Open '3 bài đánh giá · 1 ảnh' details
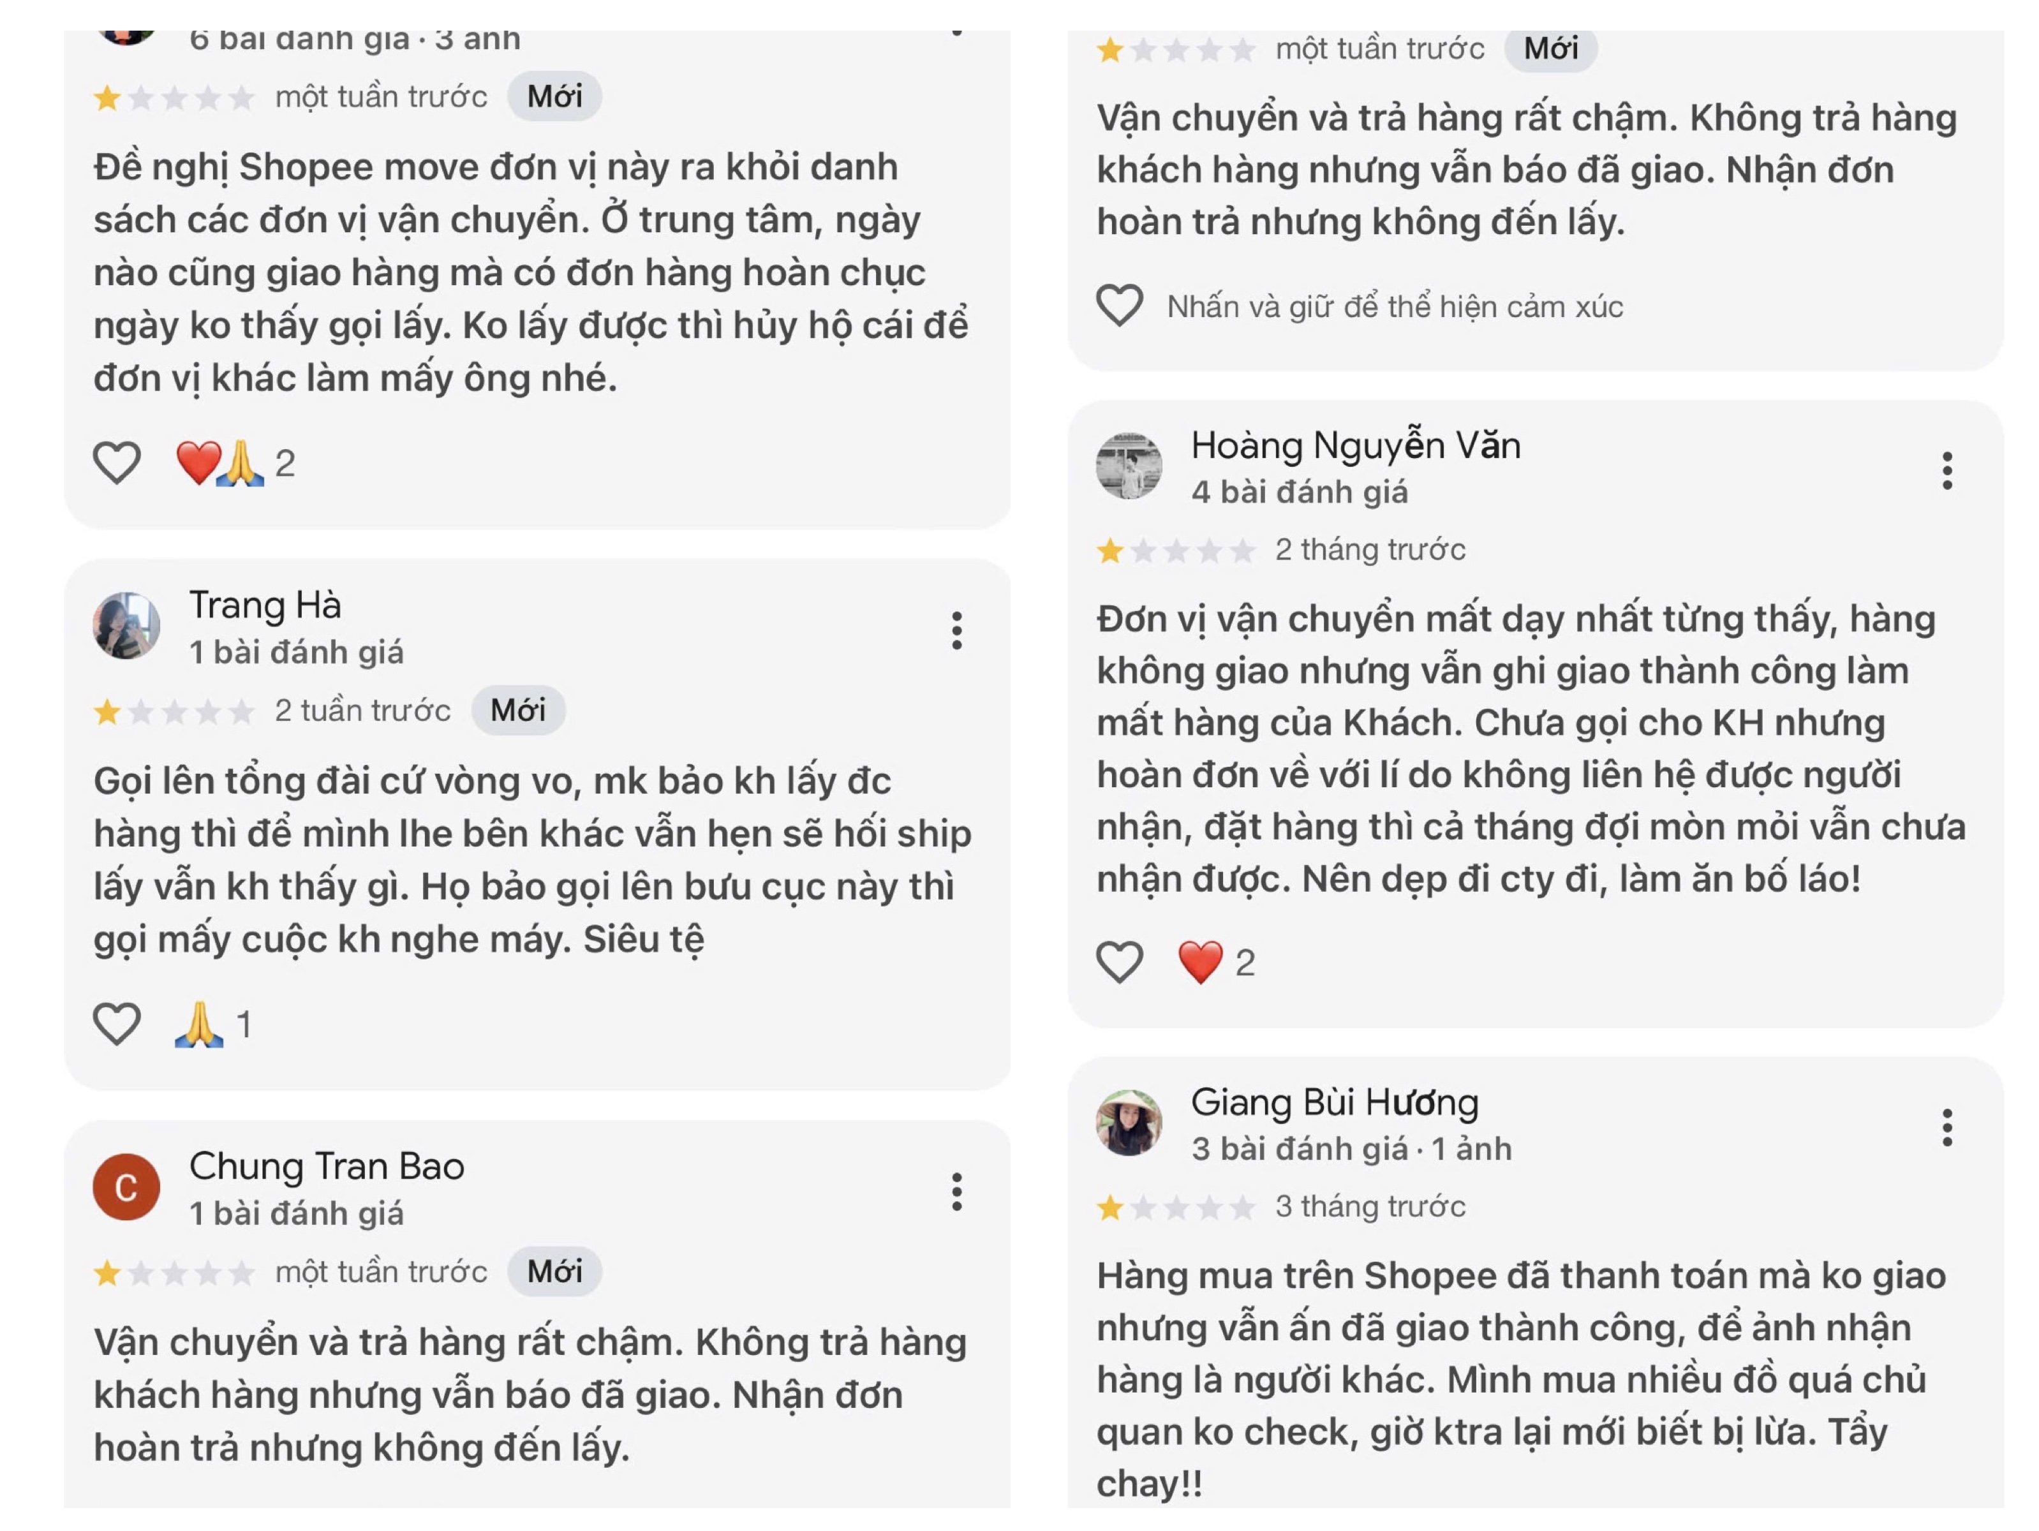 pyautogui.click(x=1351, y=1150)
